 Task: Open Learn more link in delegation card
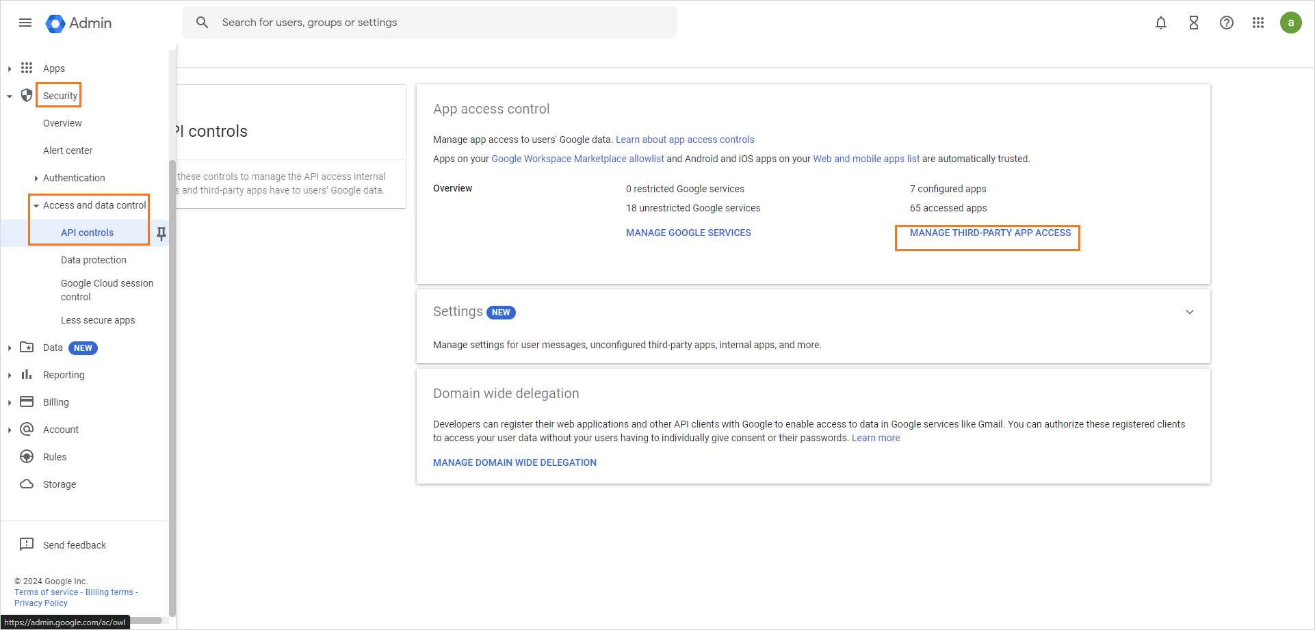pos(876,438)
